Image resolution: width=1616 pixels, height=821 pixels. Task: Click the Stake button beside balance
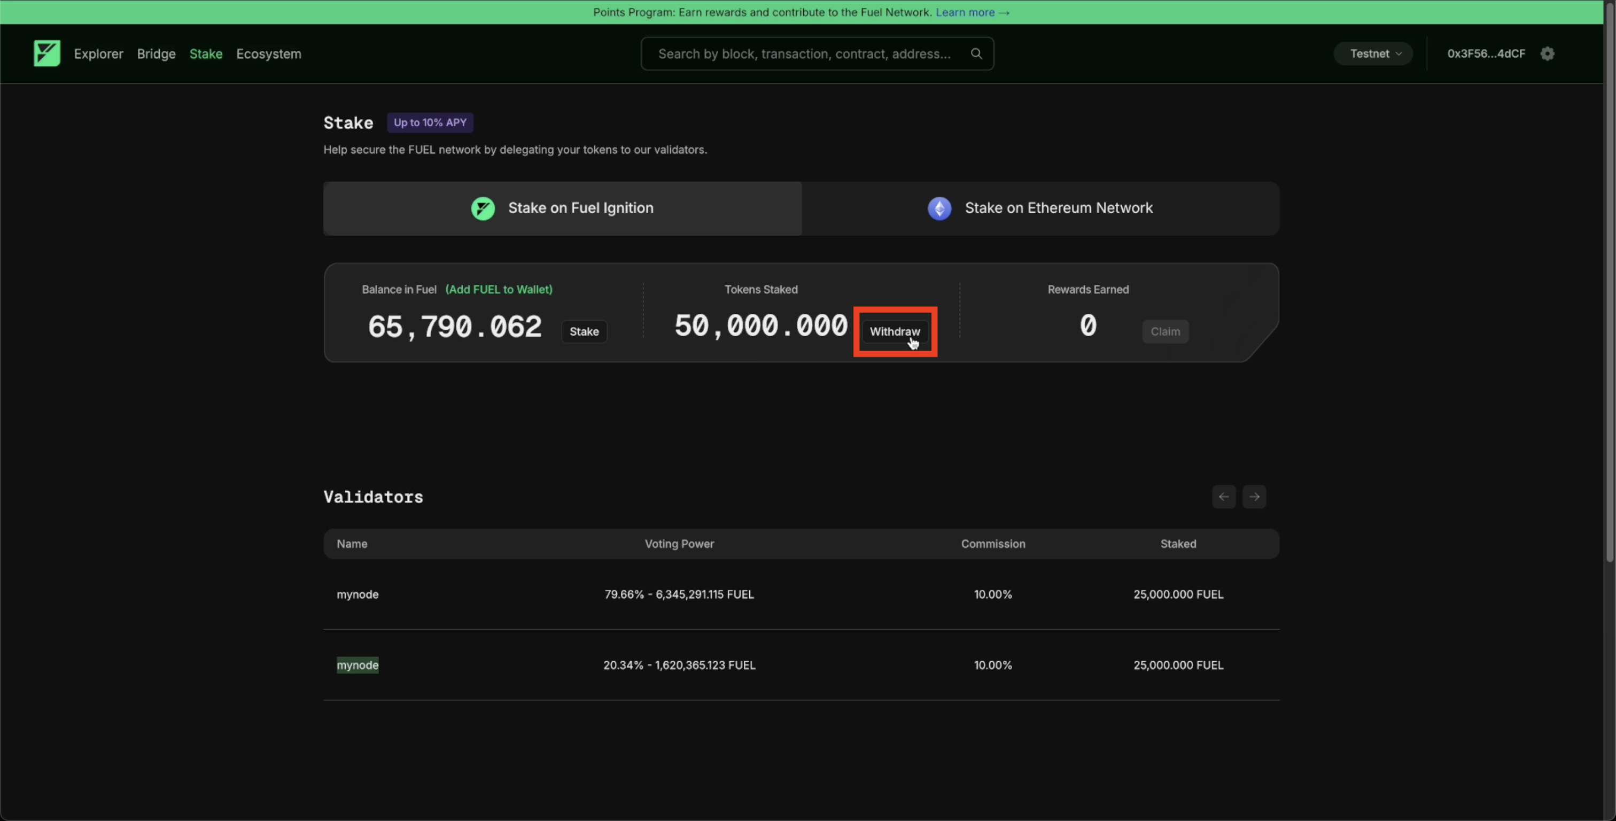(x=584, y=331)
